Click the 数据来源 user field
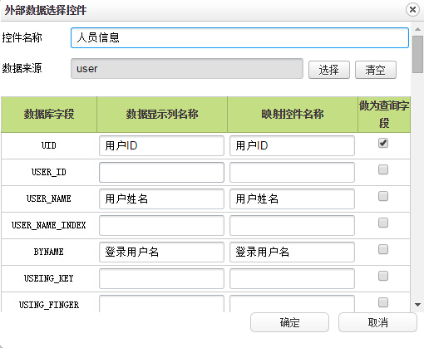The height and width of the screenshot is (348, 424). click(187, 68)
